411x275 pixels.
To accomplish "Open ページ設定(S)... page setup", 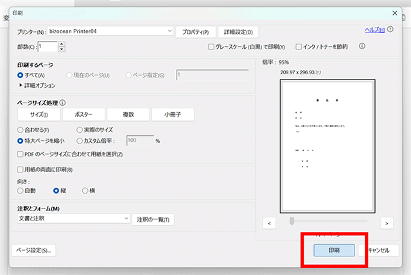I will (x=33, y=251).
